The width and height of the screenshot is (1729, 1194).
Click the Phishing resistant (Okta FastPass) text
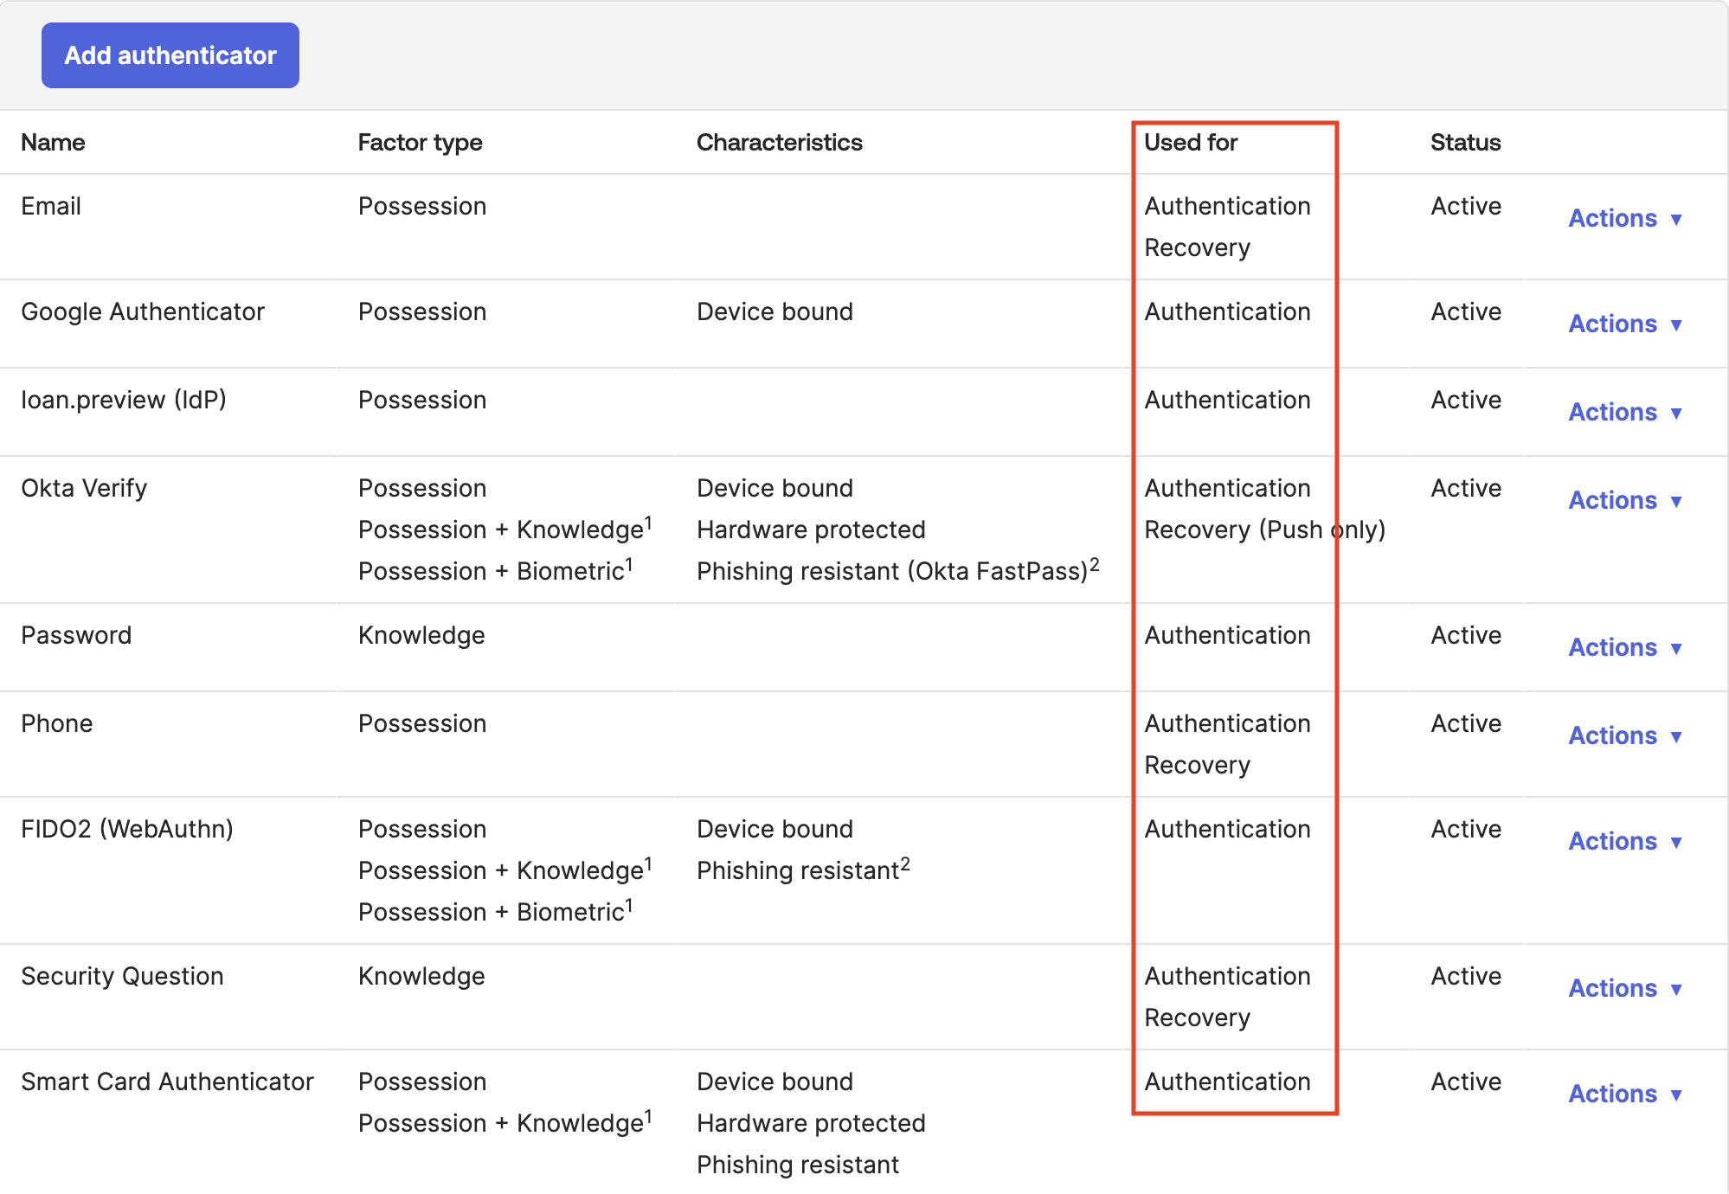(891, 572)
